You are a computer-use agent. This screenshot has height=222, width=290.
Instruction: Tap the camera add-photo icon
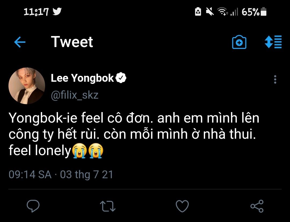tap(239, 42)
